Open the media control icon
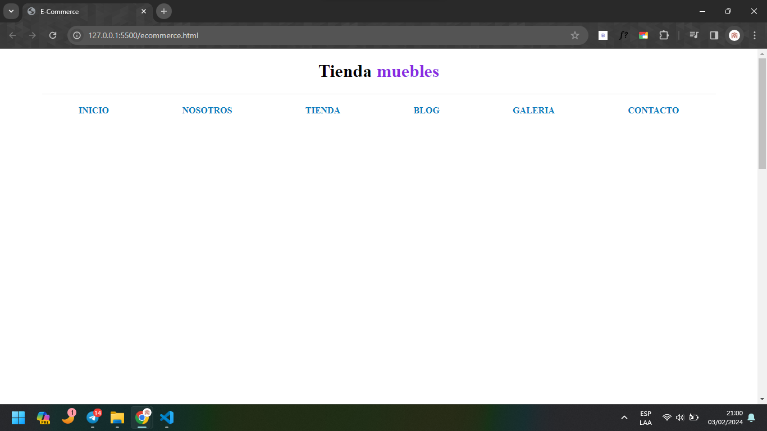 694,35
